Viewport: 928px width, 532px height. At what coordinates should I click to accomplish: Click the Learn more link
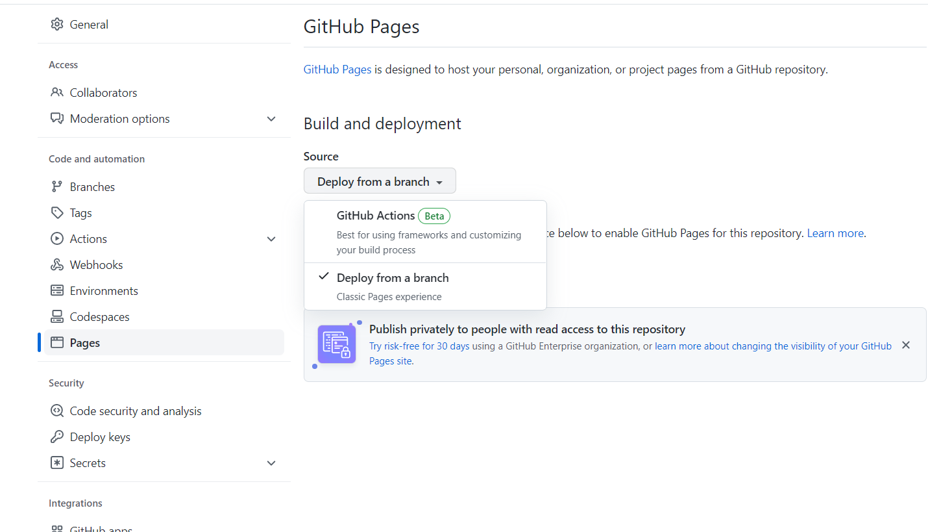[x=835, y=233]
